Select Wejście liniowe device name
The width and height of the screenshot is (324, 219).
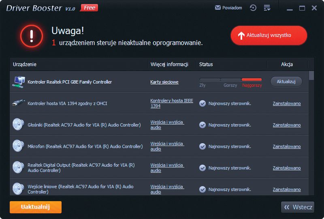pyautogui.click(x=81, y=189)
